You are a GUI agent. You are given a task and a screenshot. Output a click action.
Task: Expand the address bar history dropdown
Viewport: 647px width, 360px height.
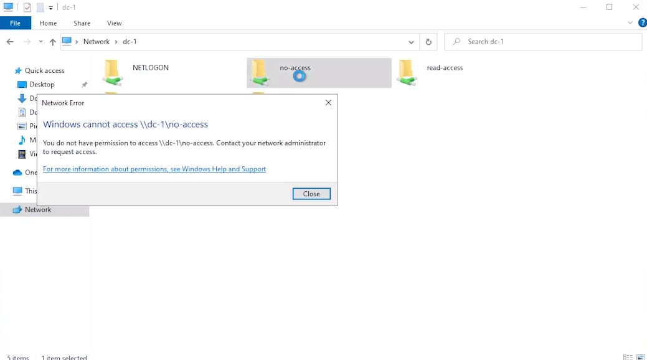[x=411, y=42]
